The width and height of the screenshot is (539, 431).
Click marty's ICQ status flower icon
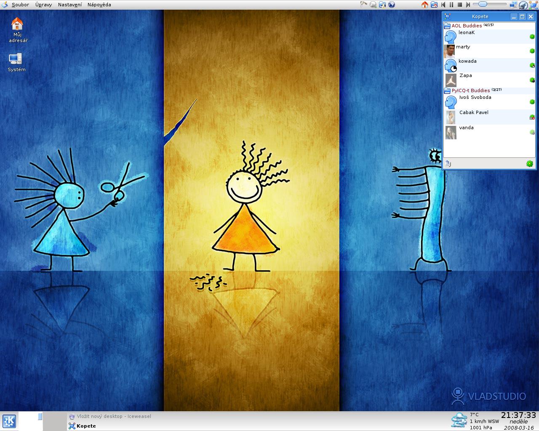coord(532,51)
